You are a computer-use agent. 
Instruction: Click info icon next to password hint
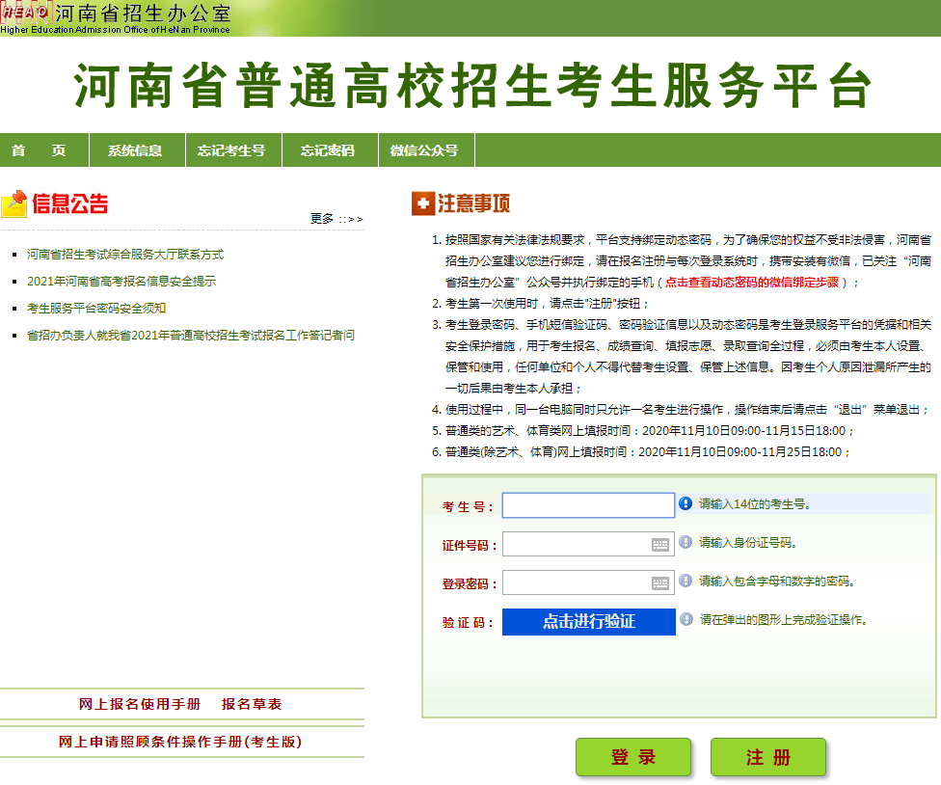coord(686,581)
